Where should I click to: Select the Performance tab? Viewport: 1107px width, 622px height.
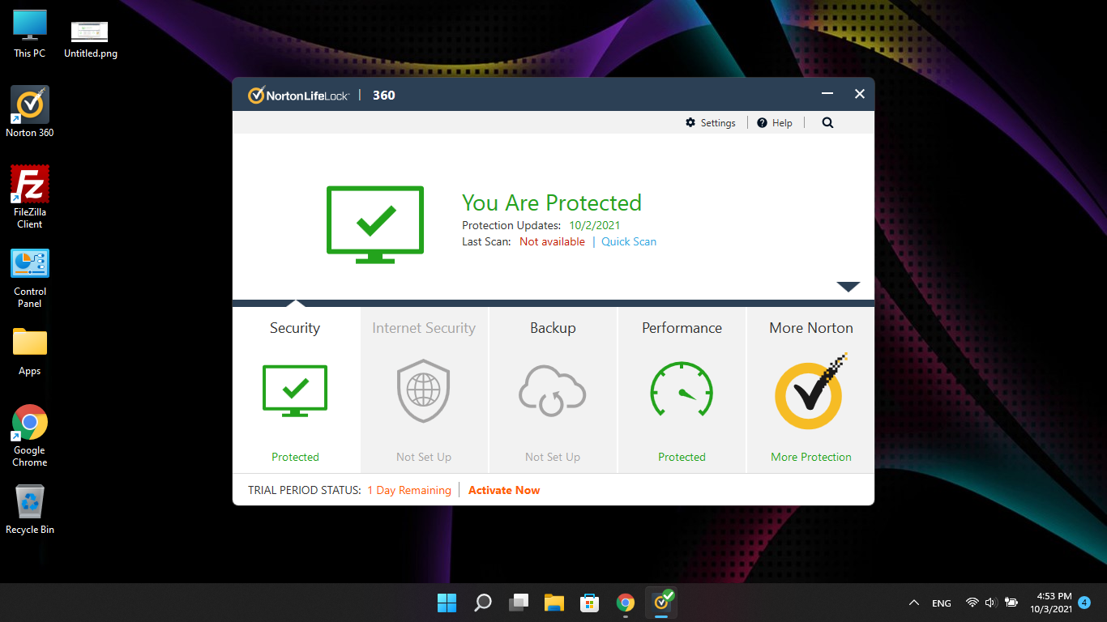pyautogui.click(x=682, y=390)
